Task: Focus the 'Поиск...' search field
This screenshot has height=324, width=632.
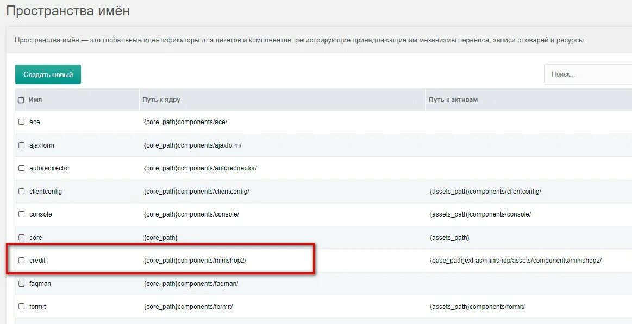Action: coord(588,74)
